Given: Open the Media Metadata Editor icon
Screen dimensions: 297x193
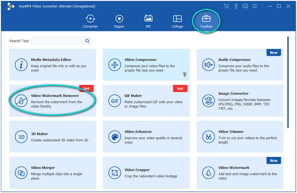Looking at the screenshot, I should (x=21, y=65).
